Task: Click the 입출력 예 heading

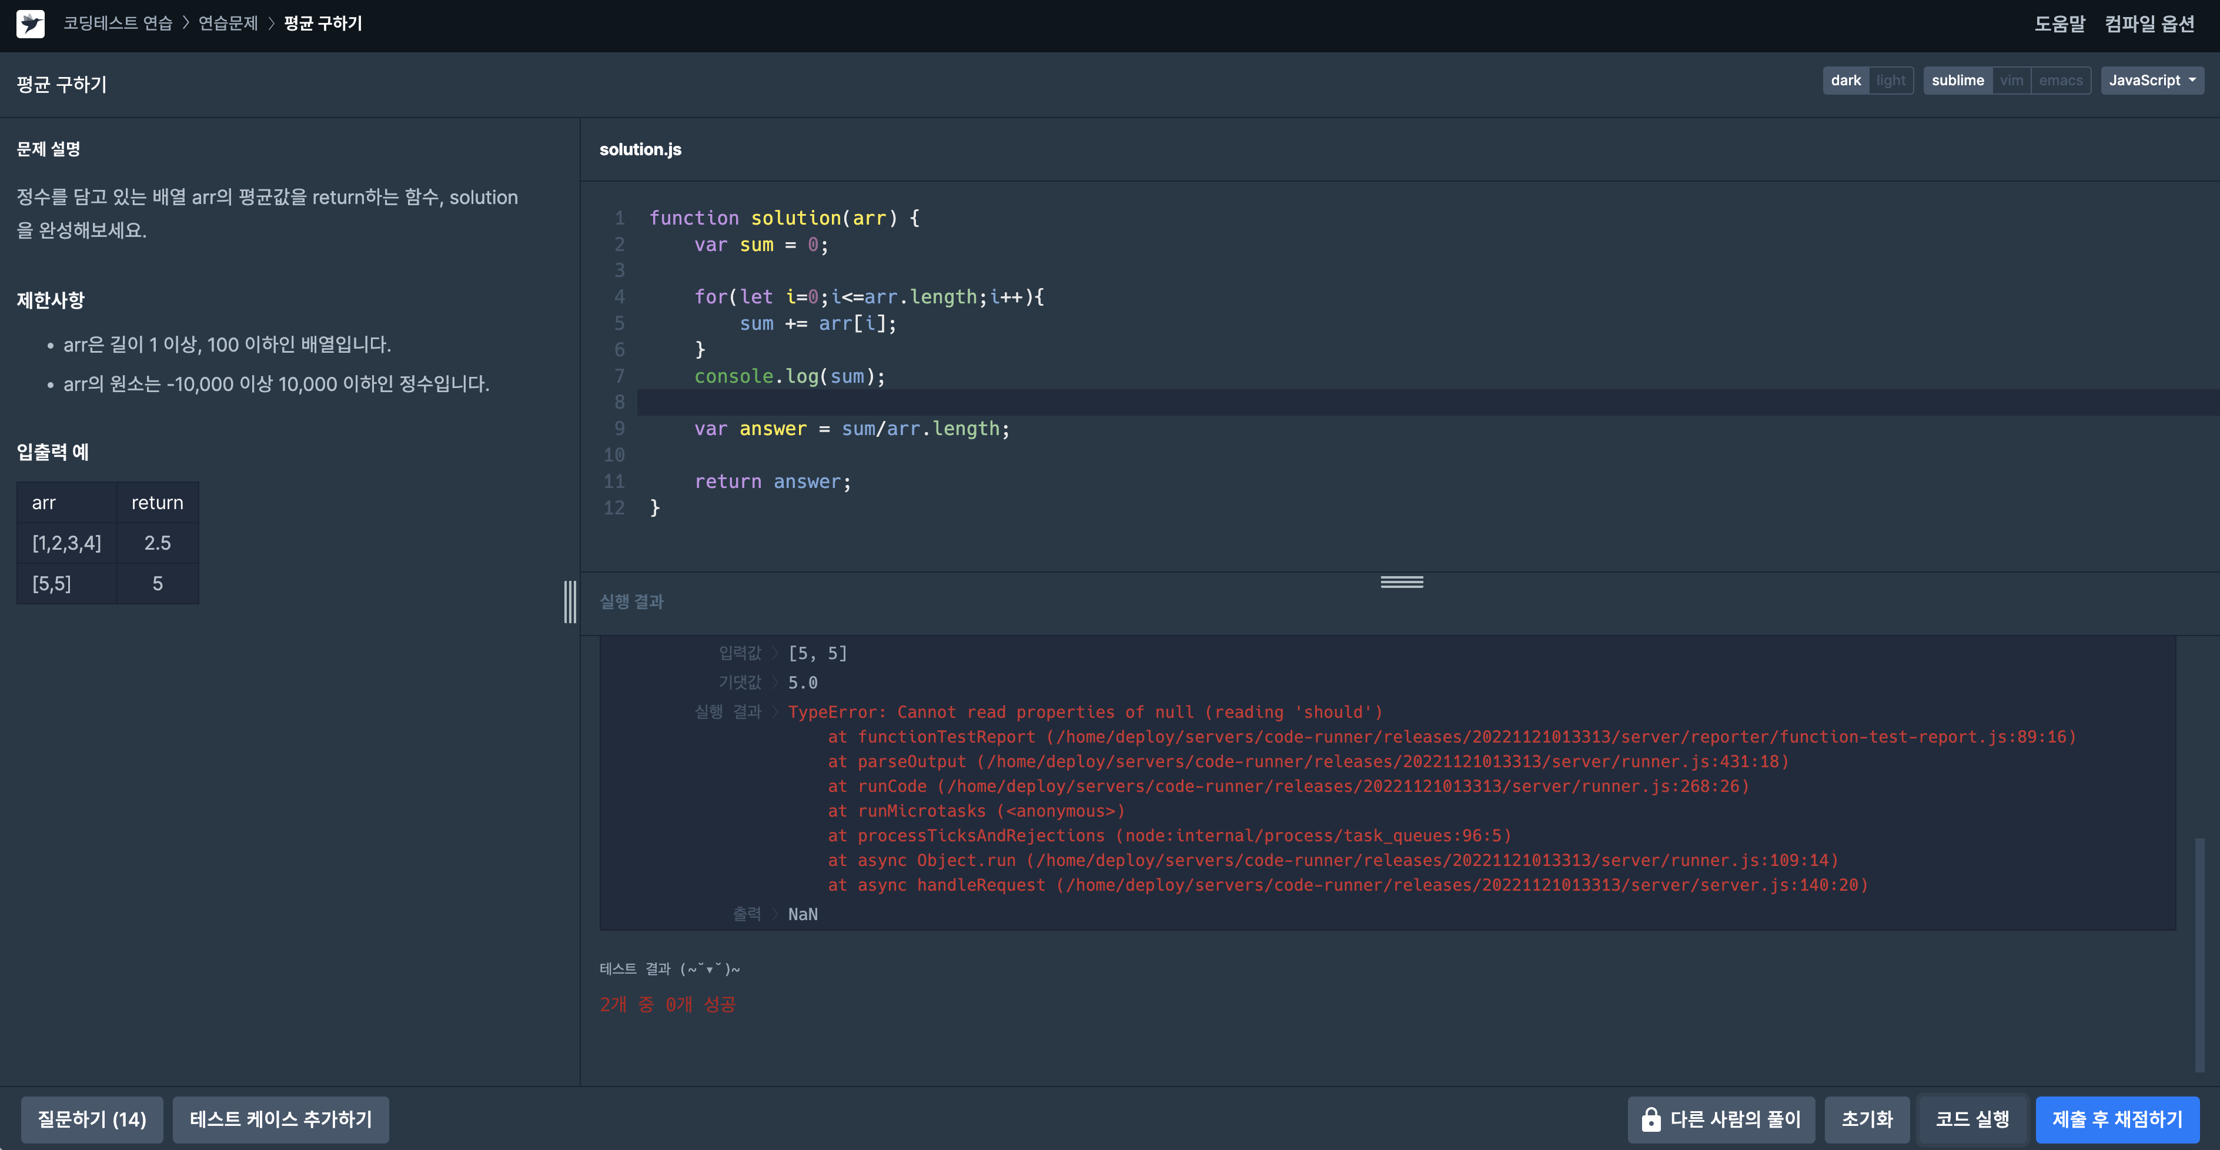Action: coord(52,452)
